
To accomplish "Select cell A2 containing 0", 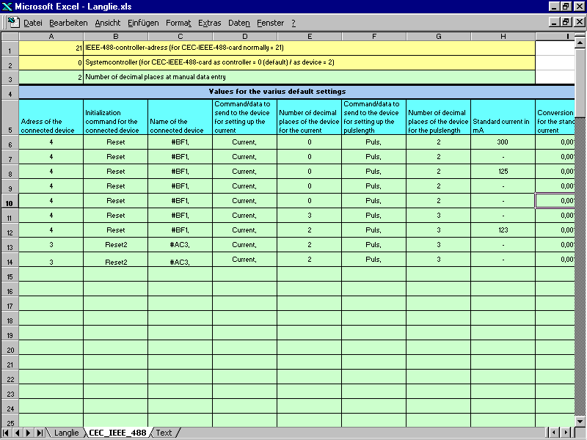I will [x=51, y=62].
